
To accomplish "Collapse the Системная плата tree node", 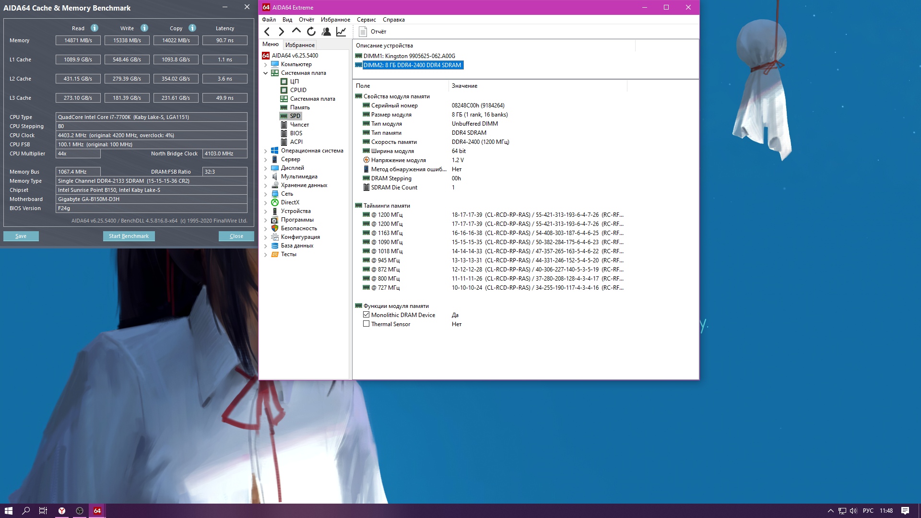I will coord(265,73).
